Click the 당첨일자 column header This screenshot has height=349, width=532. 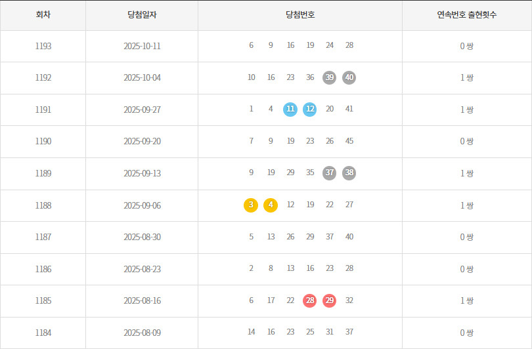point(142,14)
